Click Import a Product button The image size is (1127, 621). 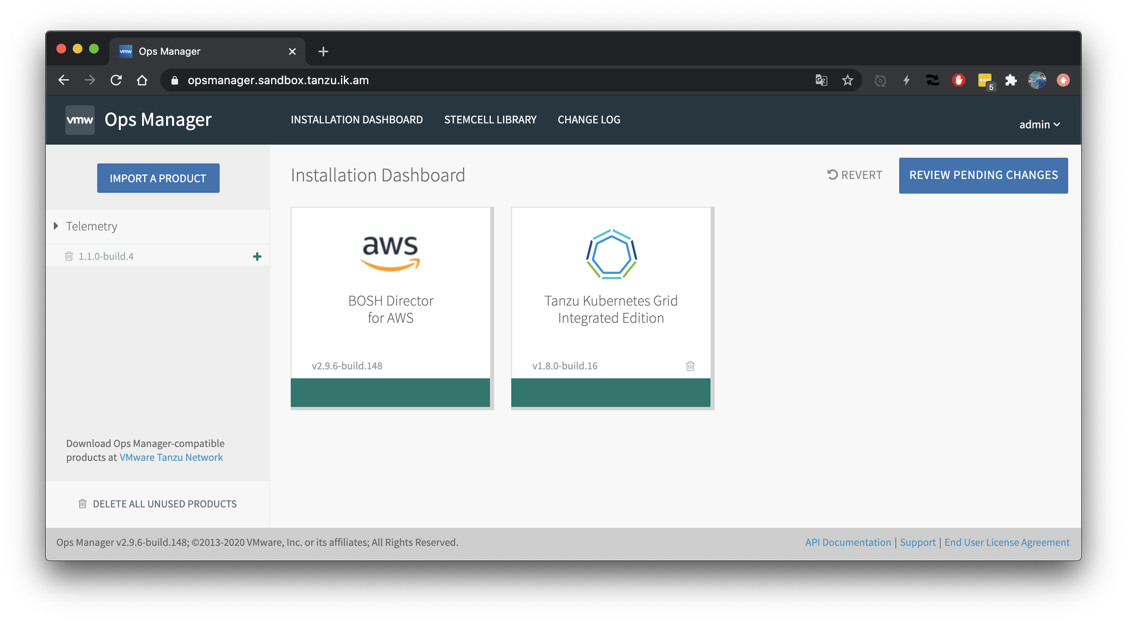158,178
